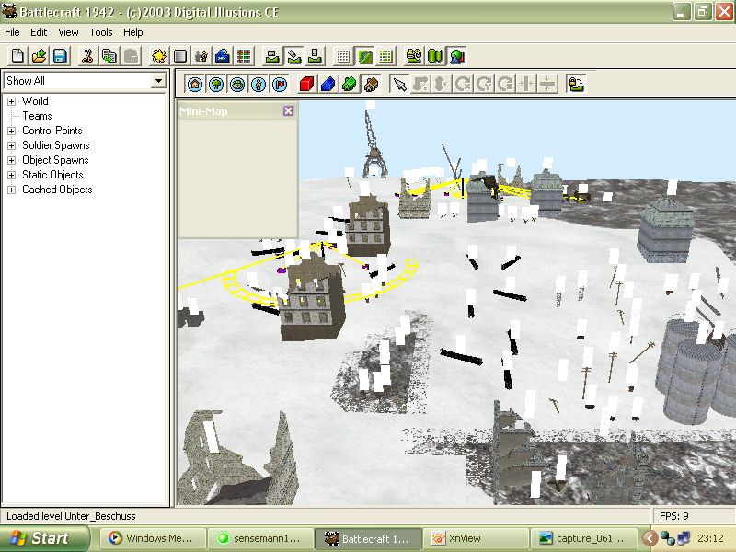The height and width of the screenshot is (552, 736).
Task: Expand the World tree node
Action: click(x=12, y=101)
